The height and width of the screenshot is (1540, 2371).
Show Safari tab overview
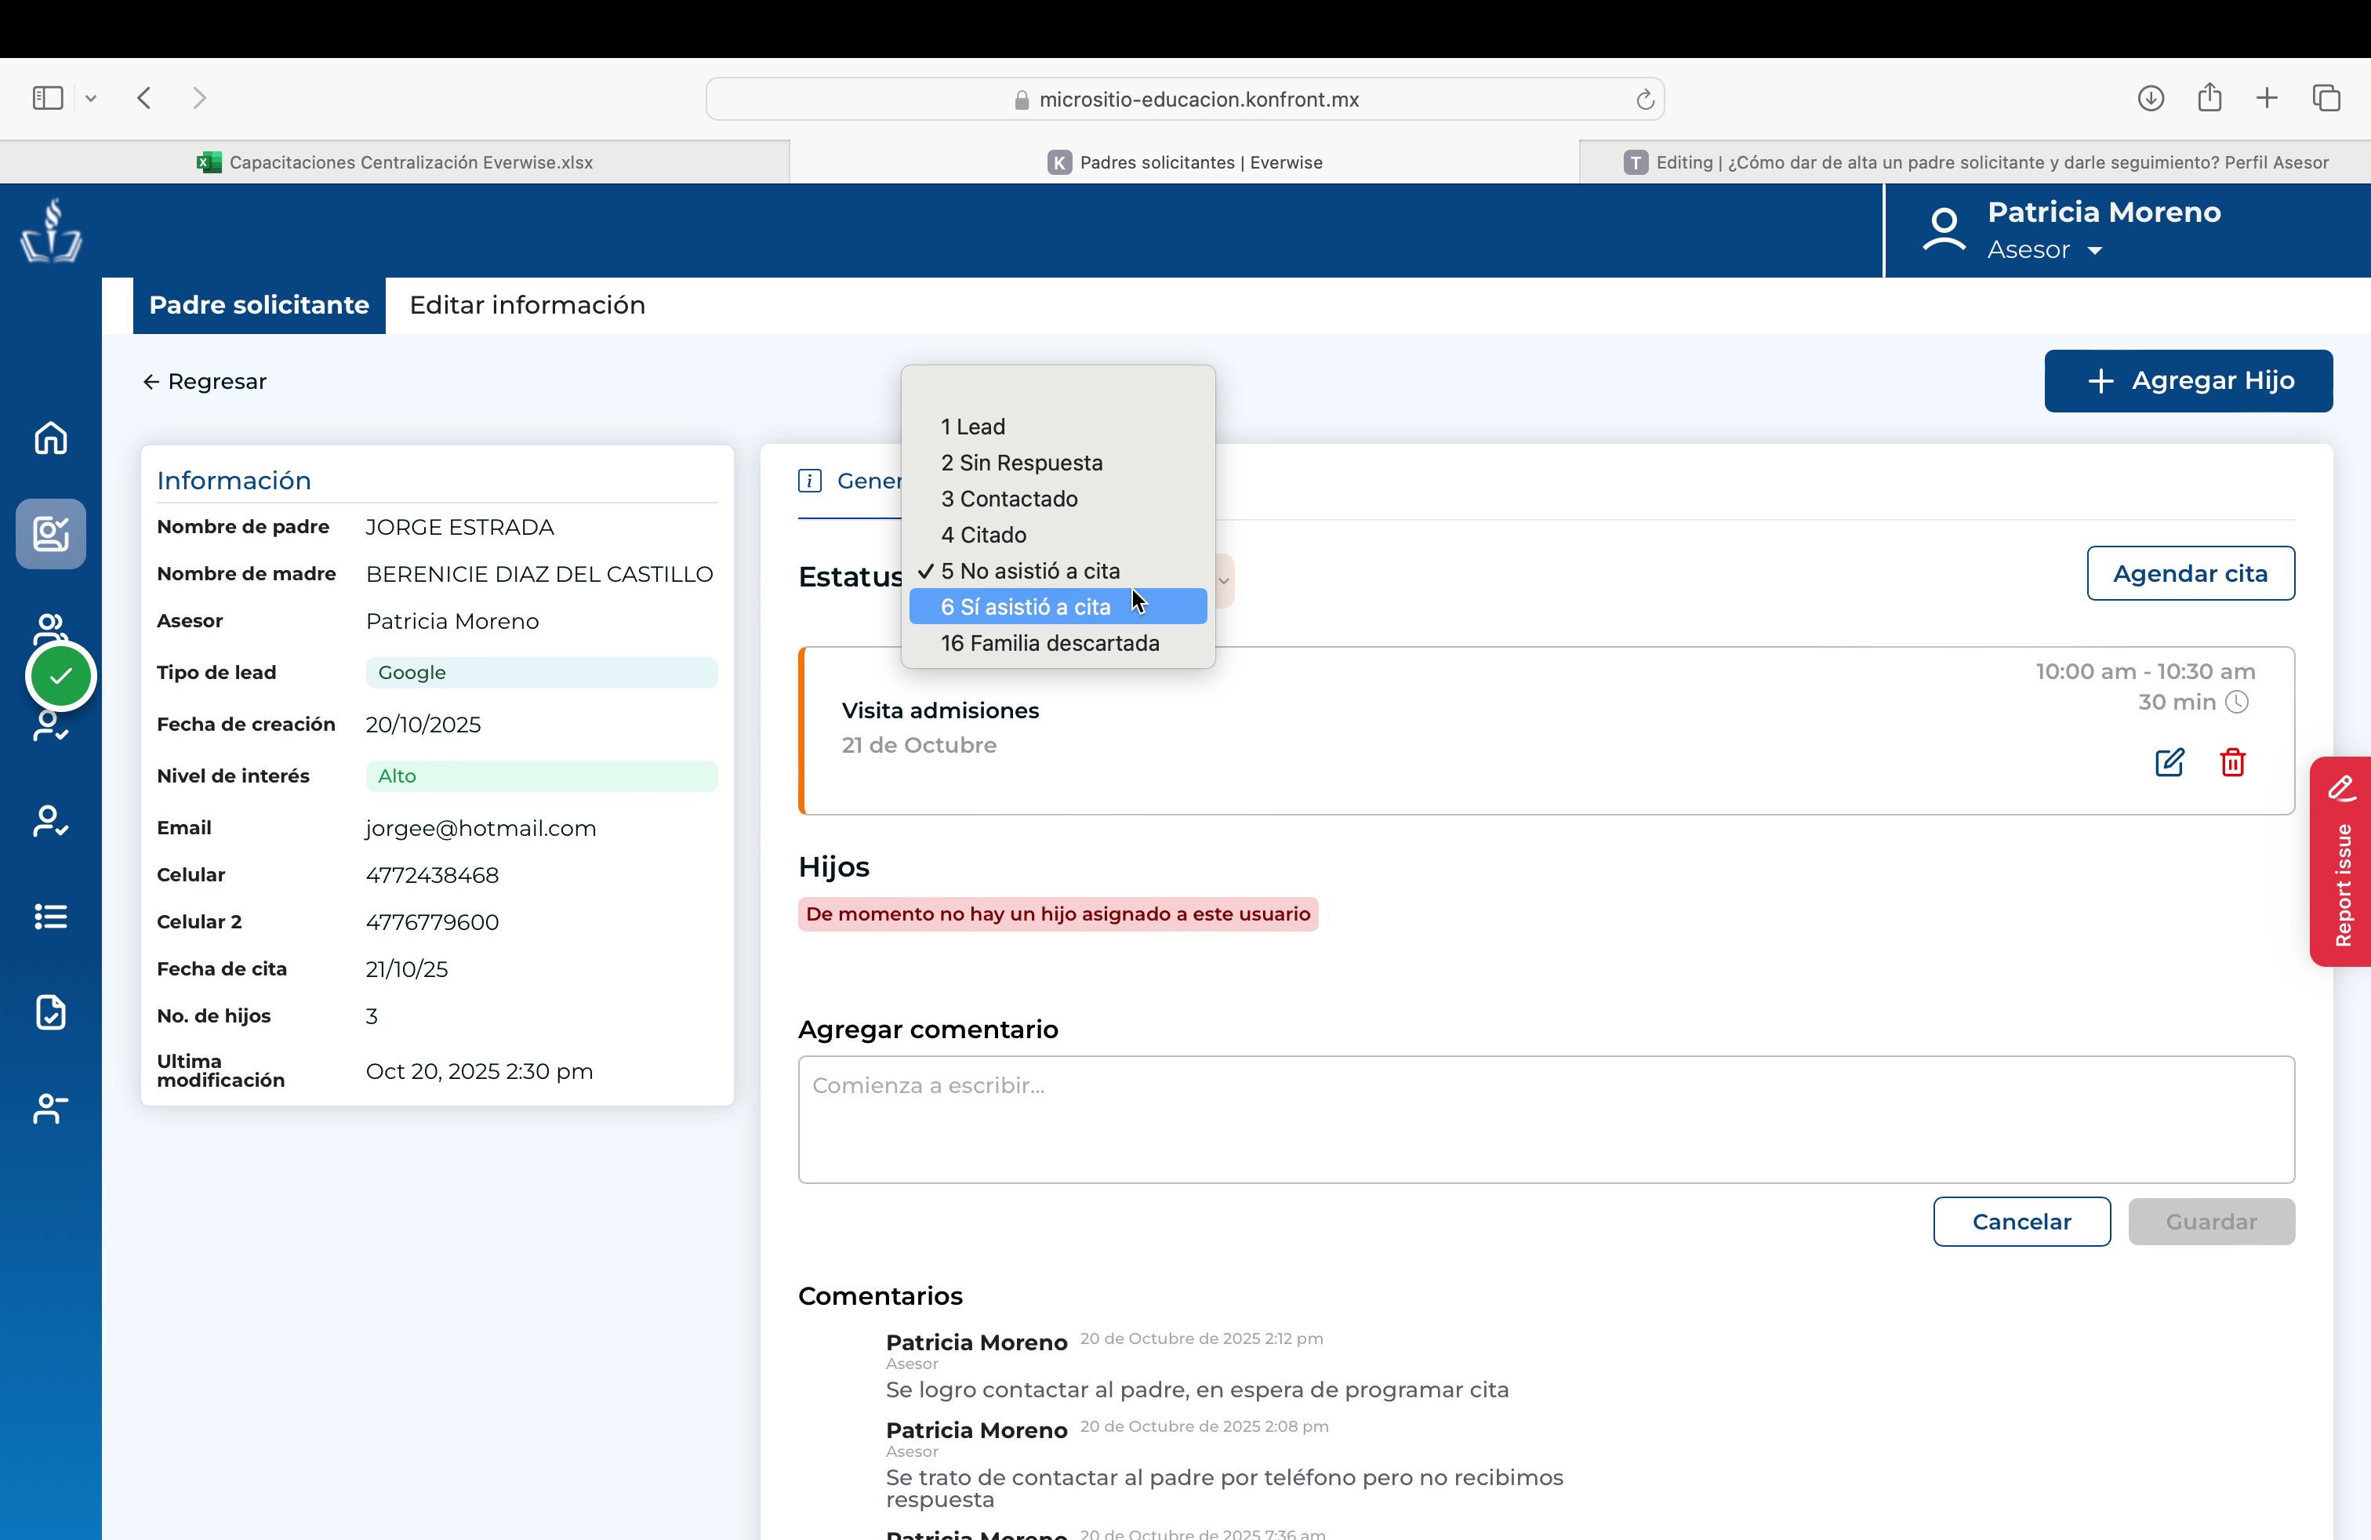click(2326, 97)
